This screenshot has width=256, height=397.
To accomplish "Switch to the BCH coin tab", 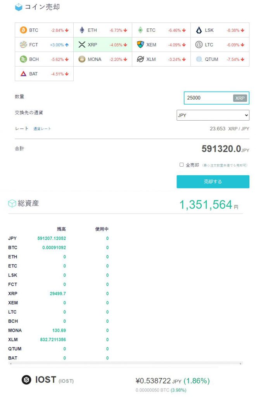I will click(44, 59).
